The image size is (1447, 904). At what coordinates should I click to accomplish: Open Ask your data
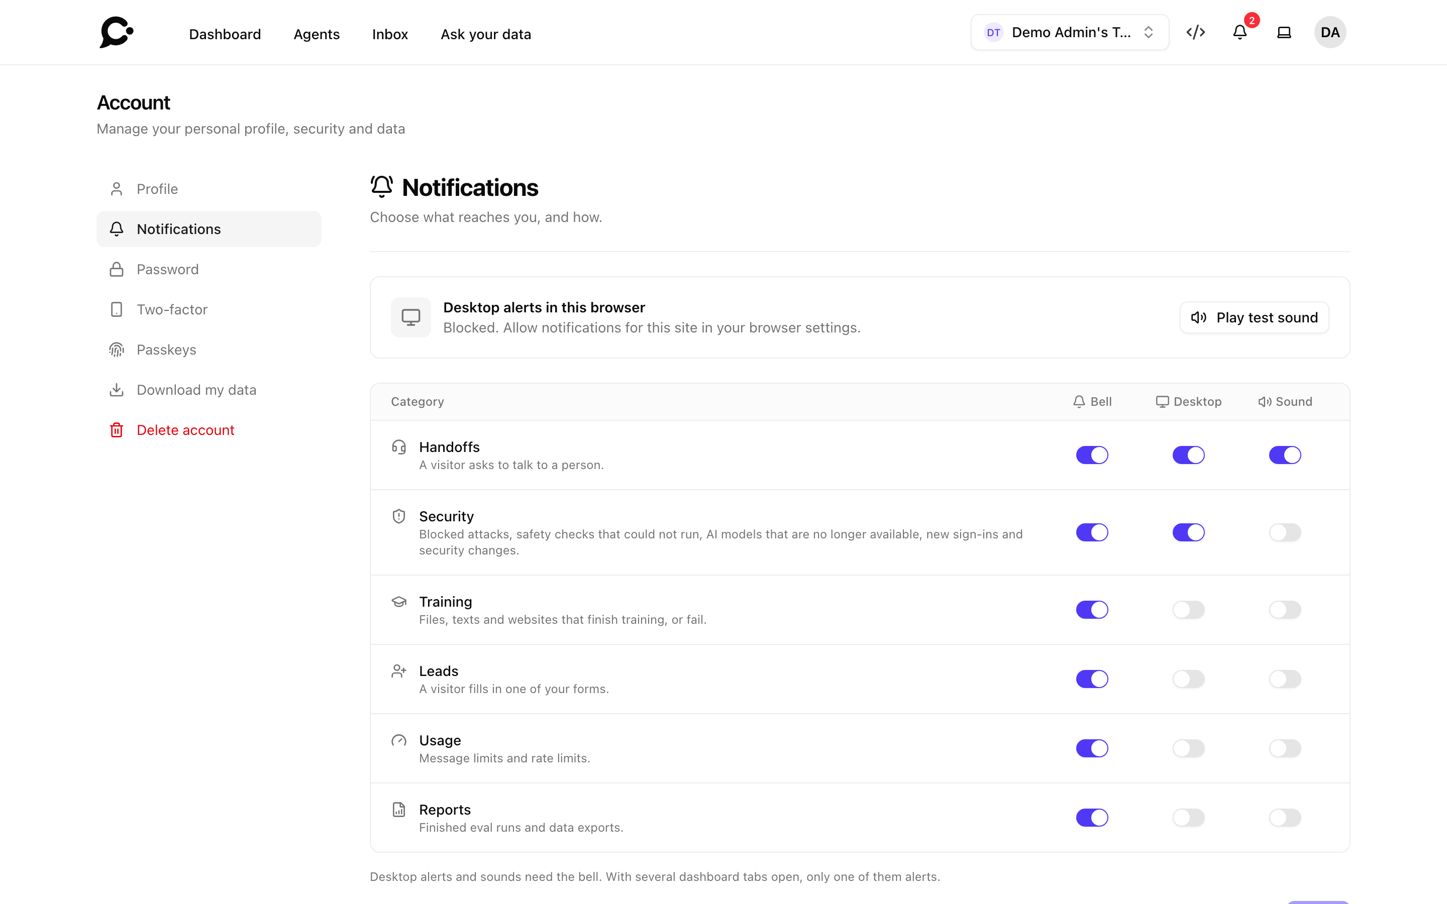click(485, 34)
